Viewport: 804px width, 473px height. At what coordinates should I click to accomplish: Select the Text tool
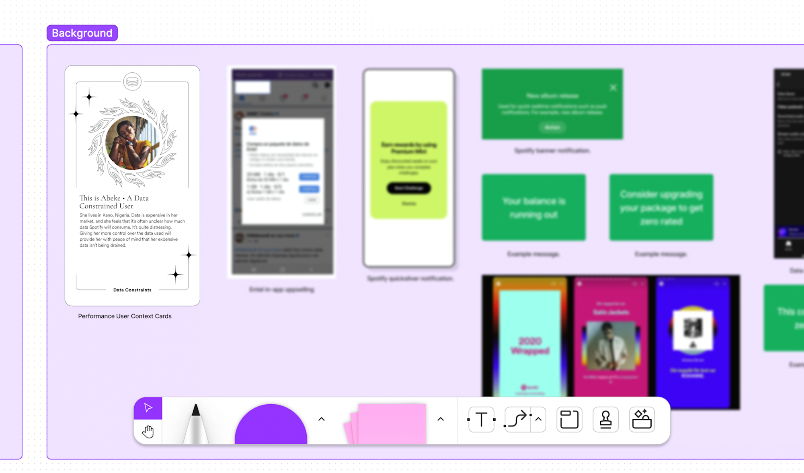pyautogui.click(x=481, y=419)
